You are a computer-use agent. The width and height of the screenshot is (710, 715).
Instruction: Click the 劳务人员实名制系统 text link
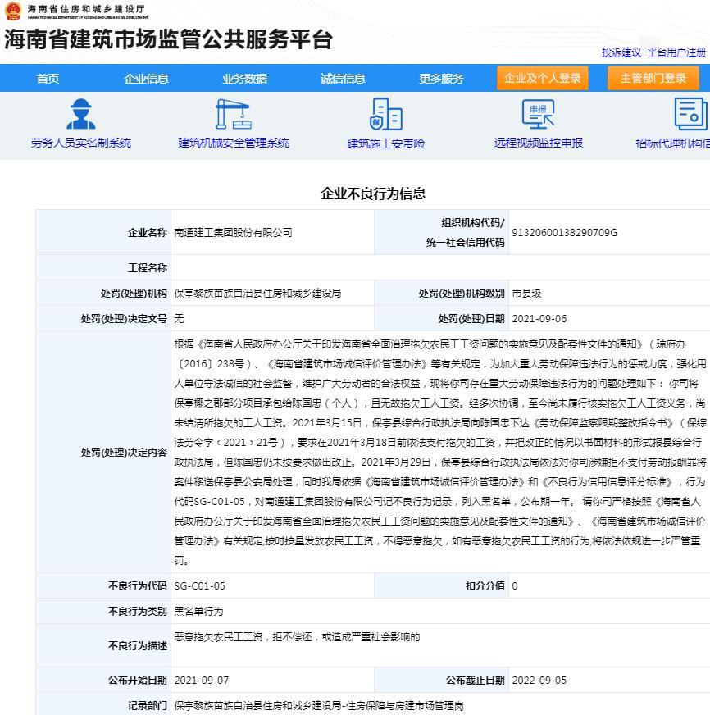click(x=80, y=143)
